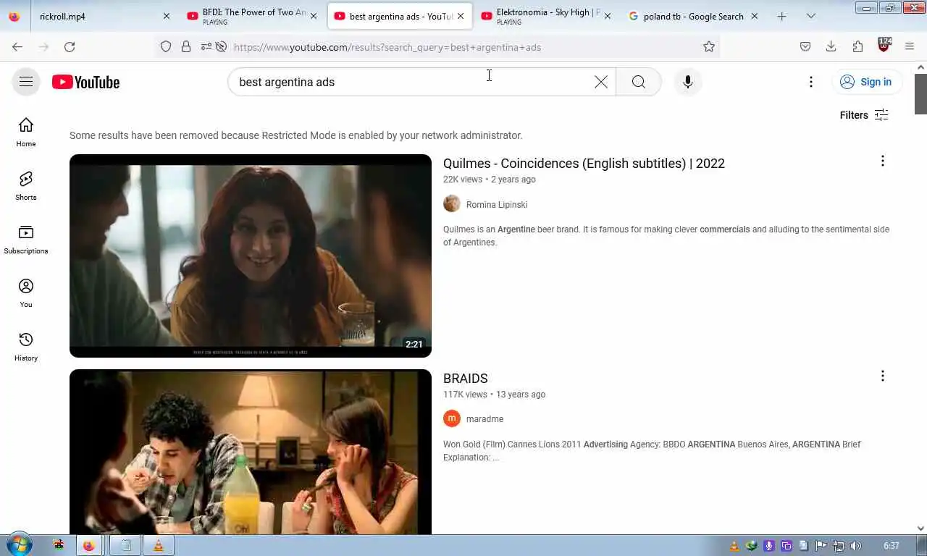Reload the current page
Image resolution: width=927 pixels, height=556 pixels.
(70, 47)
